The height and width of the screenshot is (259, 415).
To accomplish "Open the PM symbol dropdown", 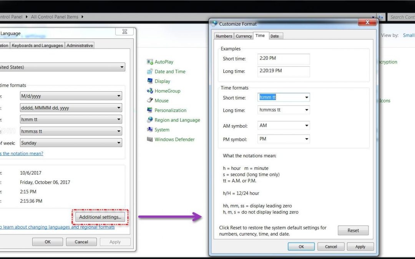I will point(306,139).
